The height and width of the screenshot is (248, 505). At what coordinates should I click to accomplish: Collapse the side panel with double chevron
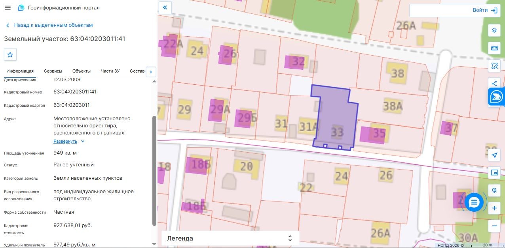pyautogui.click(x=165, y=7)
